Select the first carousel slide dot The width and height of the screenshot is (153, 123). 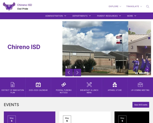click(136, 73)
